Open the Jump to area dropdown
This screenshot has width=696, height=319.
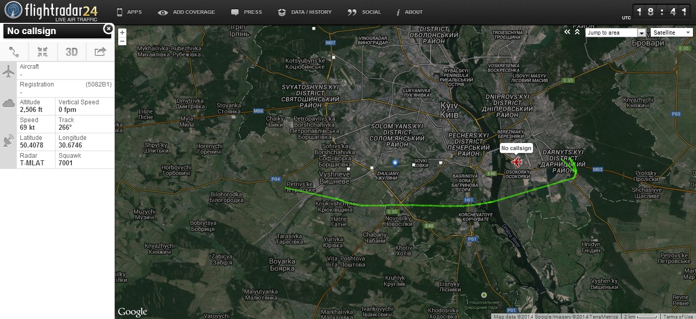click(615, 33)
